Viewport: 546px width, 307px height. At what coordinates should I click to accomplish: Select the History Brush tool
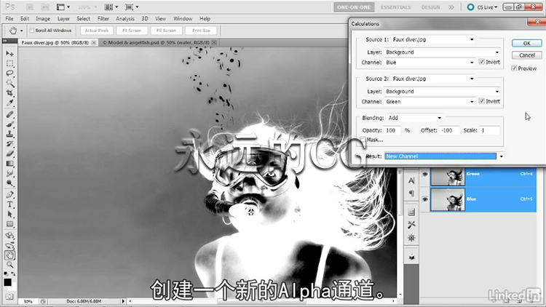9,144
